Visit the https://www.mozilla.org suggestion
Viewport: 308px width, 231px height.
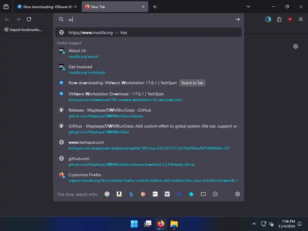149,32
